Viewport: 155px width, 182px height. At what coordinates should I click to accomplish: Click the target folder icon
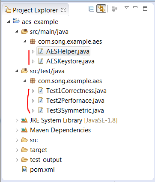tap(24, 150)
